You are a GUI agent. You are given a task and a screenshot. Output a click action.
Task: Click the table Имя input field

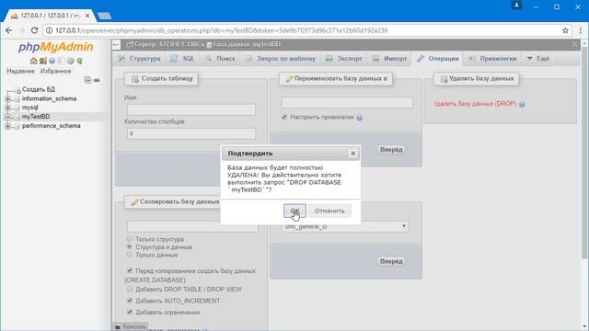191,109
